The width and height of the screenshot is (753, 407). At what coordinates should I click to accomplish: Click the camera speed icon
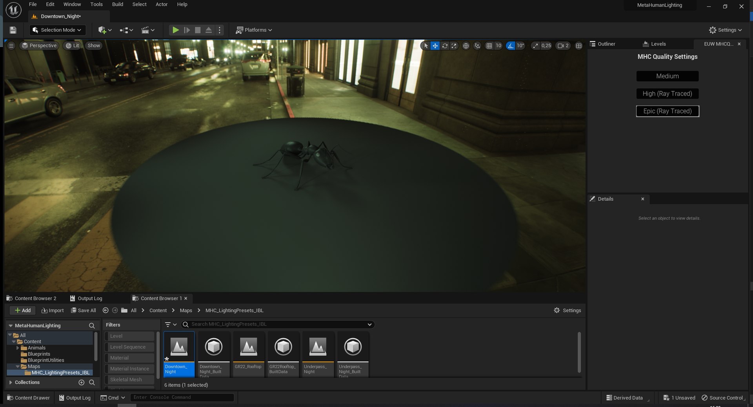561,46
